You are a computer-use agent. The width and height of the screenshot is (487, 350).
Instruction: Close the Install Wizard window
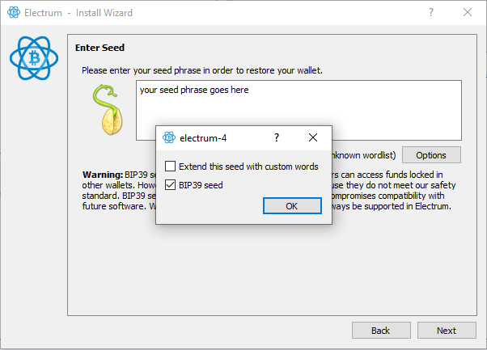468,12
